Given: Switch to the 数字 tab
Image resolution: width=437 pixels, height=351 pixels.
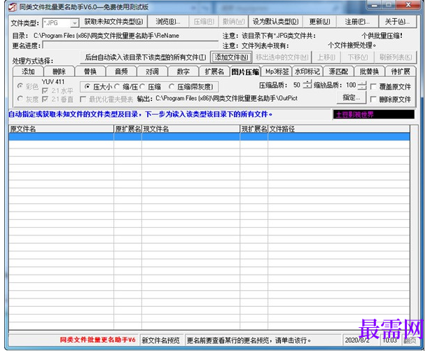Looking at the screenshot, I should coord(183,71).
